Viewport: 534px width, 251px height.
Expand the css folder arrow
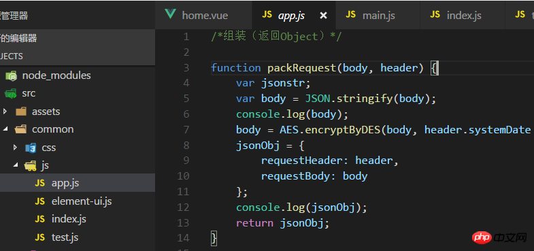[15, 148]
